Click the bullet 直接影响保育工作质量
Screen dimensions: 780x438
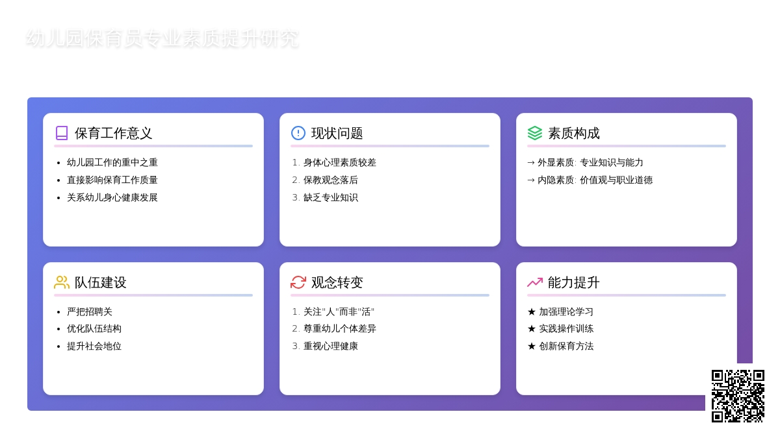tap(112, 180)
